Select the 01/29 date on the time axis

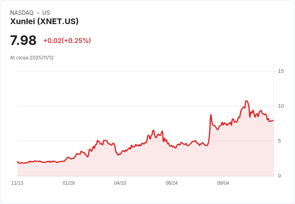click(x=69, y=183)
